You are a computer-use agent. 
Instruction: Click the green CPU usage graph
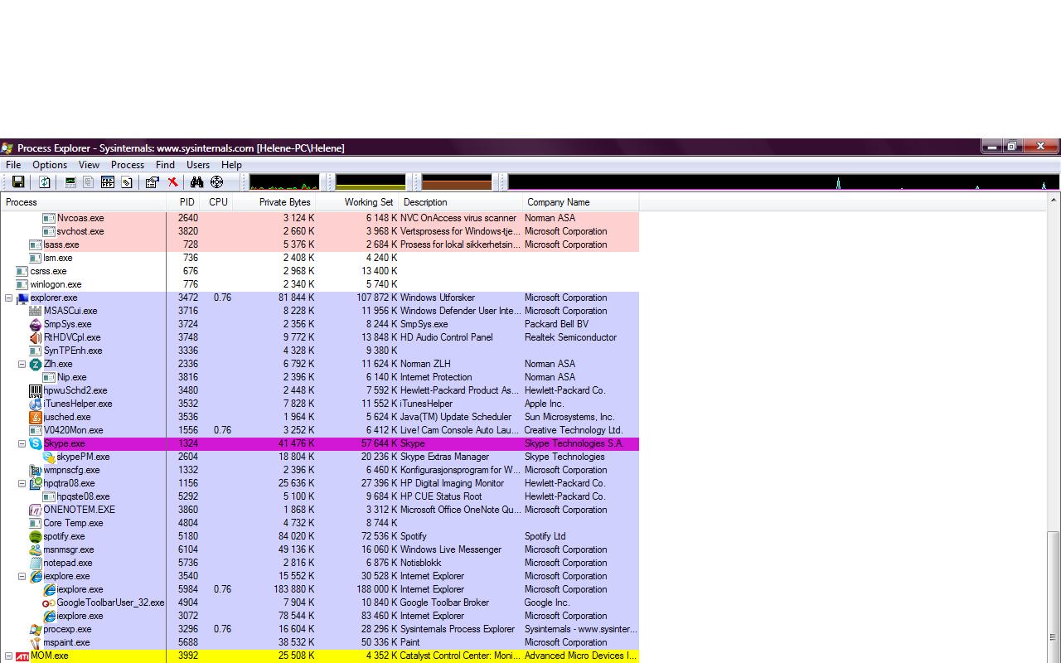(283, 182)
